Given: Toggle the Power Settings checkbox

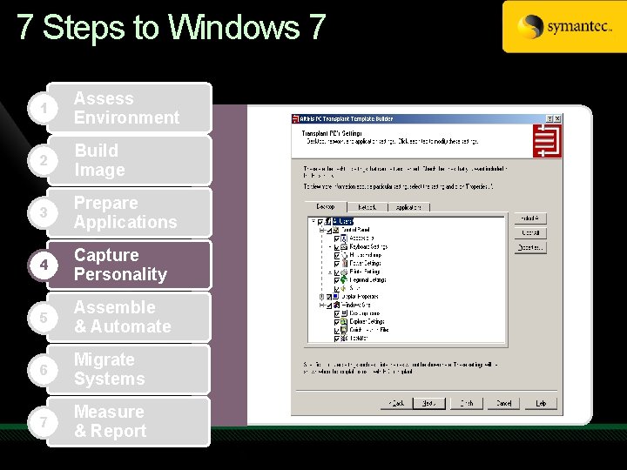Looking at the screenshot, I should pos(337,264).
